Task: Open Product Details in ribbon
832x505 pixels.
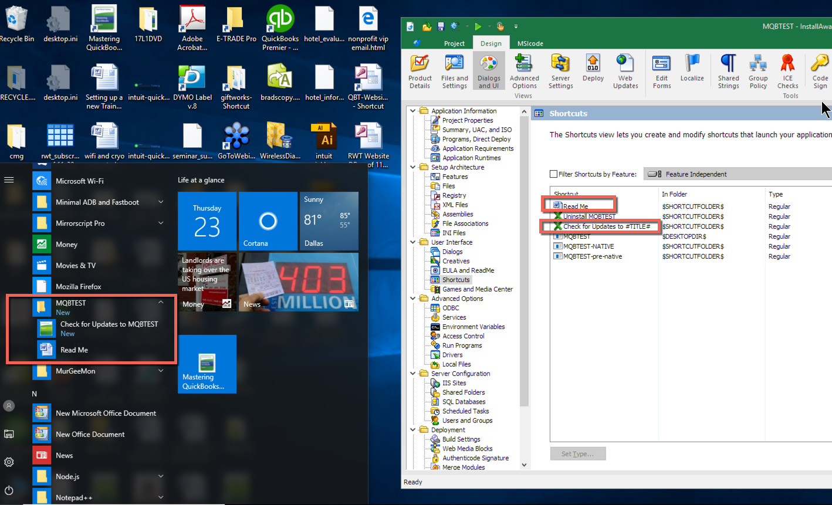Action: 420,72
